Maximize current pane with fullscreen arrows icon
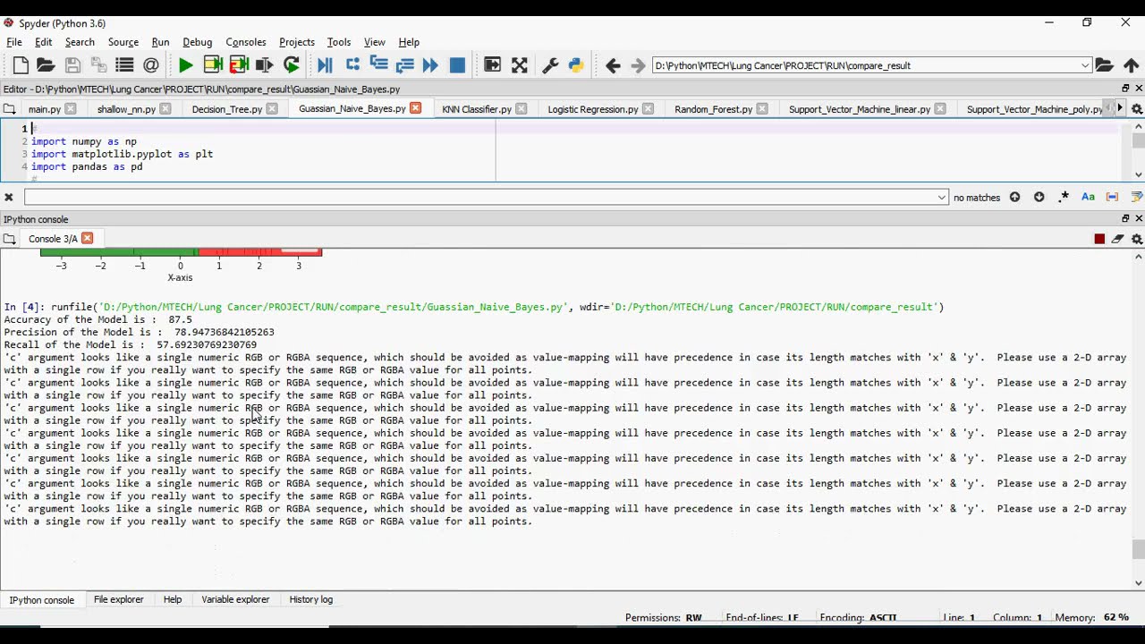Screen dimensions: 1145x644 [x=520, y=65]
